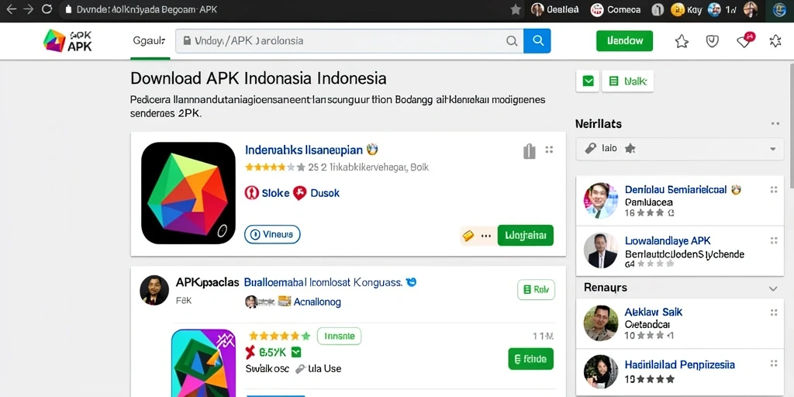Click the Aleklaw Salk avatar thumbnail
Viewport: 794px width, 397px height.
601,323
